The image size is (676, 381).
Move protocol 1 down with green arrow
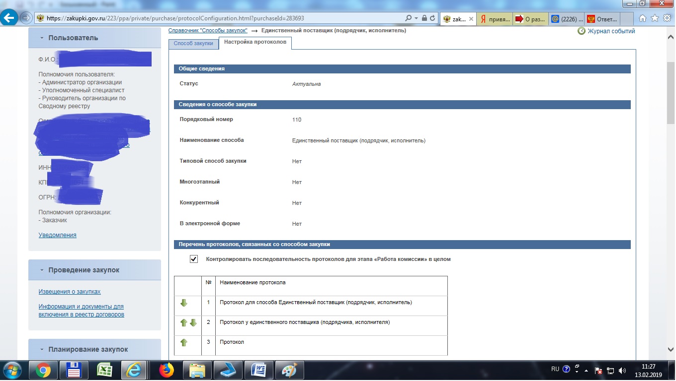[183, 303]
